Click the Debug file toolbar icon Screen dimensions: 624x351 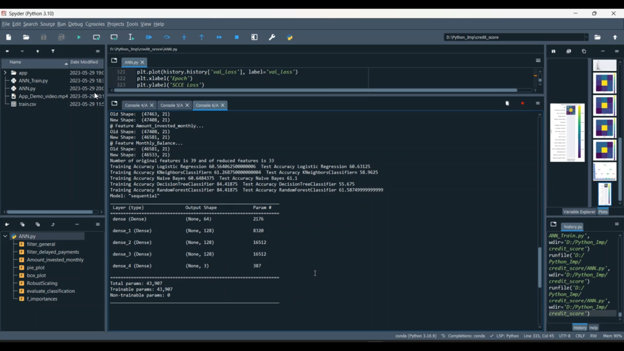coord(149,37)
